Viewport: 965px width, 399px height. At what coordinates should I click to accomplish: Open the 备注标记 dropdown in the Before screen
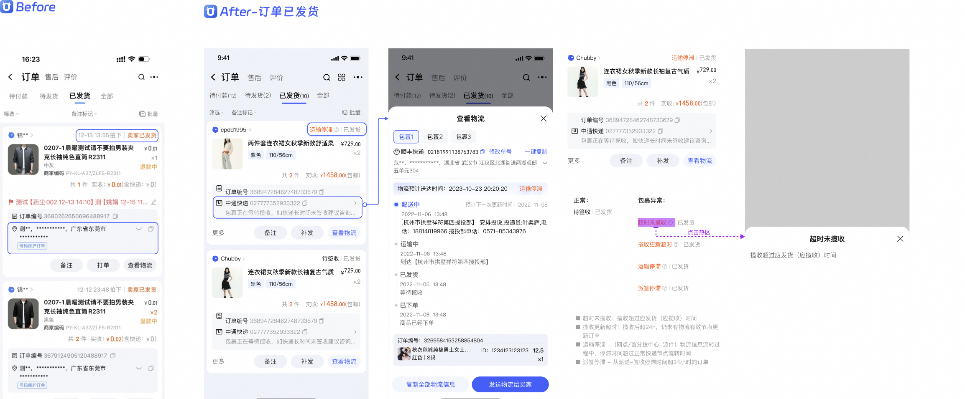(84, 114)
